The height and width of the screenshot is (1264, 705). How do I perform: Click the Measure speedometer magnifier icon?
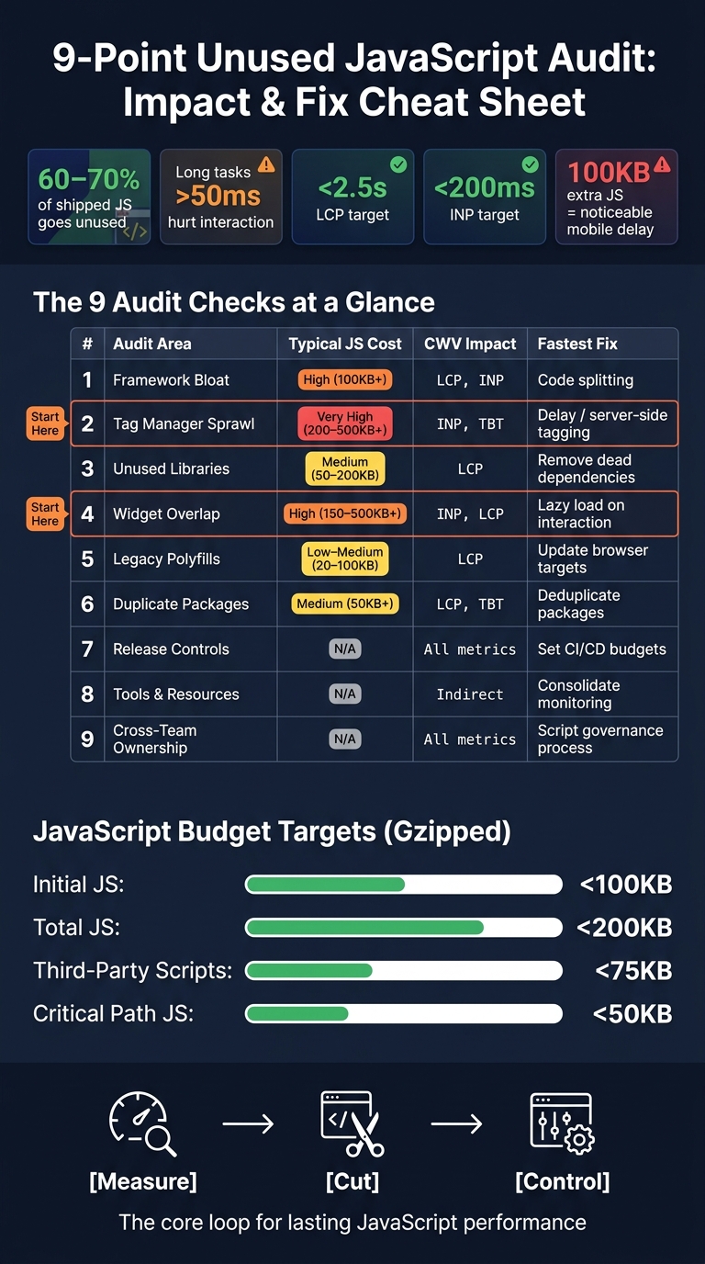[142, 1123]
